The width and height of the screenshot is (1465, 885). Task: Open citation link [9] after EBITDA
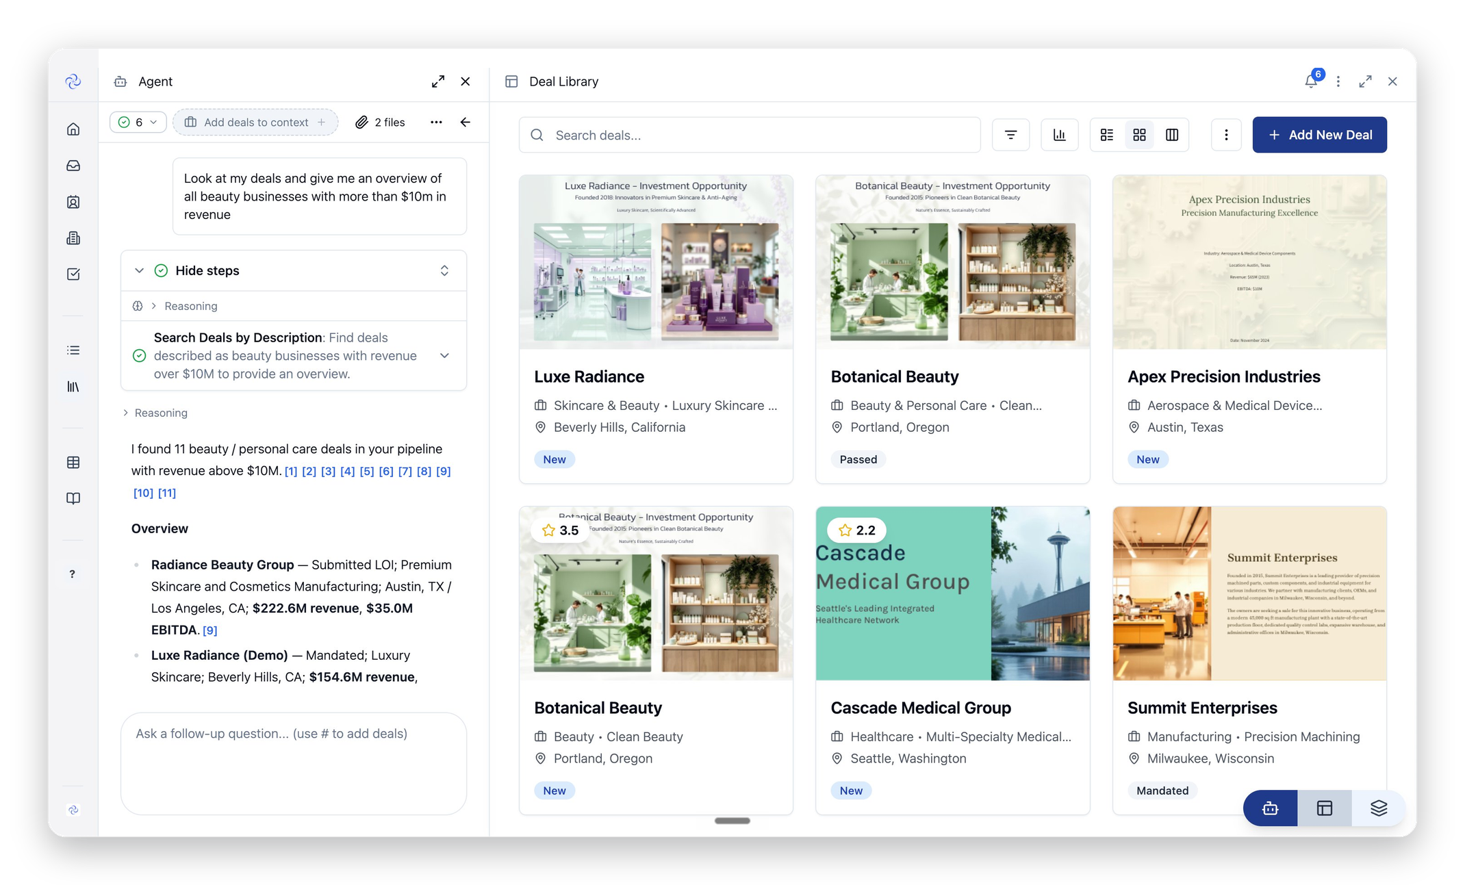(209, 630)
